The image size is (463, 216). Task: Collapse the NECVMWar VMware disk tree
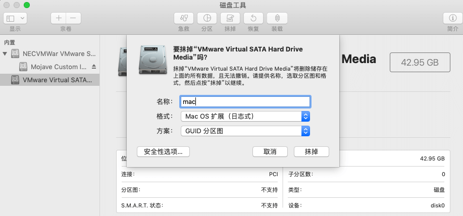pyautogui.click(x=5, y=53)
